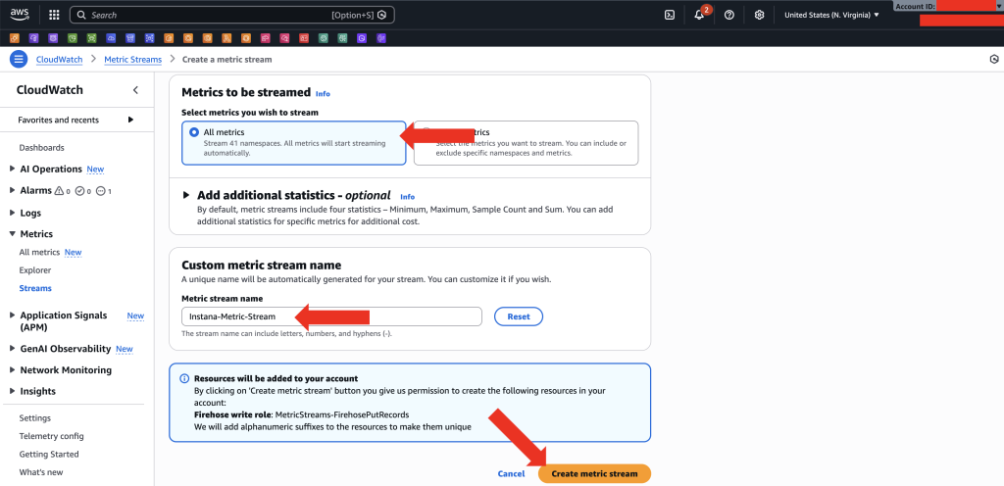
Task: Go to CloudWatch breadcrumb link
Action: tap(60, 60)
